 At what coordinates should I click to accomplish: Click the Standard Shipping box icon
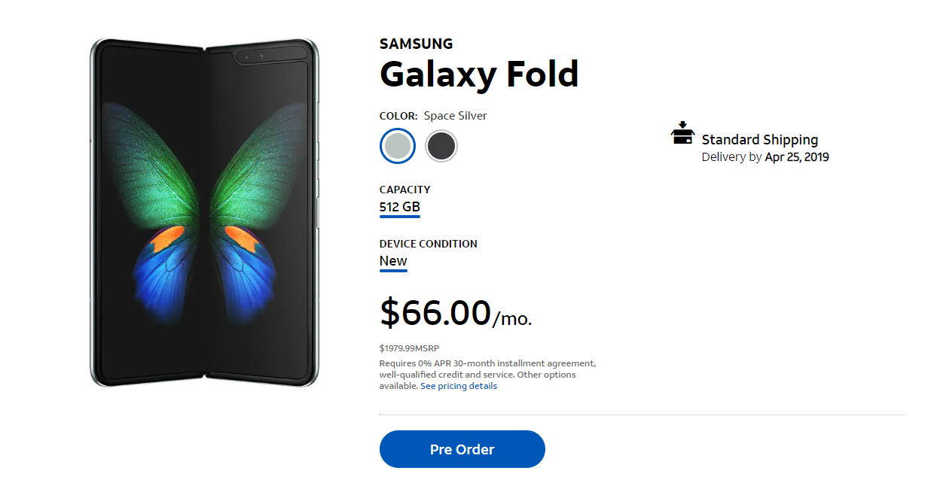point(682,133)
